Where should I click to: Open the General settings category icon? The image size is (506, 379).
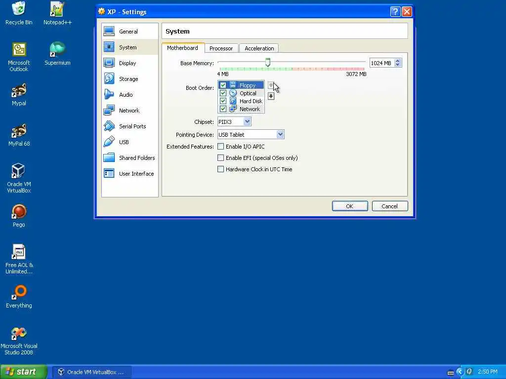point(109,31)
